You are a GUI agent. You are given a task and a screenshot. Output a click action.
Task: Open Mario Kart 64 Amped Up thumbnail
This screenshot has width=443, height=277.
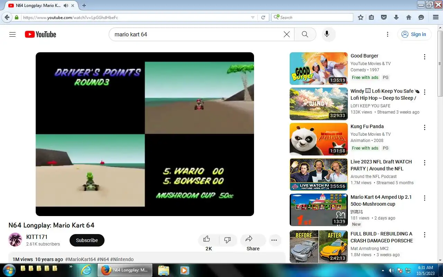(318, 210)
